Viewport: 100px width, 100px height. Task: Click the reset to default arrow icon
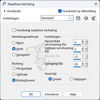click(94, 18)
